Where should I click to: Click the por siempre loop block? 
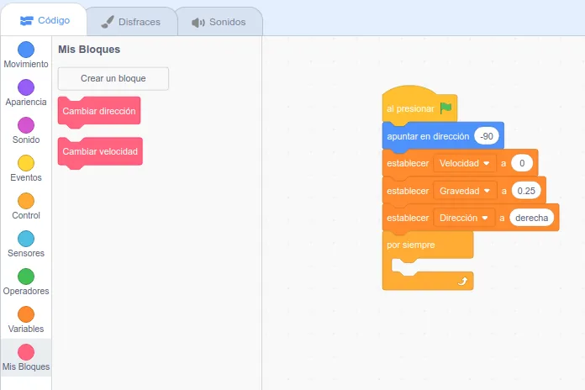[x=428, y=245]
